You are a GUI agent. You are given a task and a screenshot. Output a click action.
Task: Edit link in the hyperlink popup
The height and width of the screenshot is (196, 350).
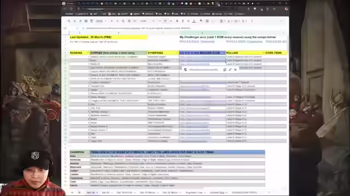[230, 70]
